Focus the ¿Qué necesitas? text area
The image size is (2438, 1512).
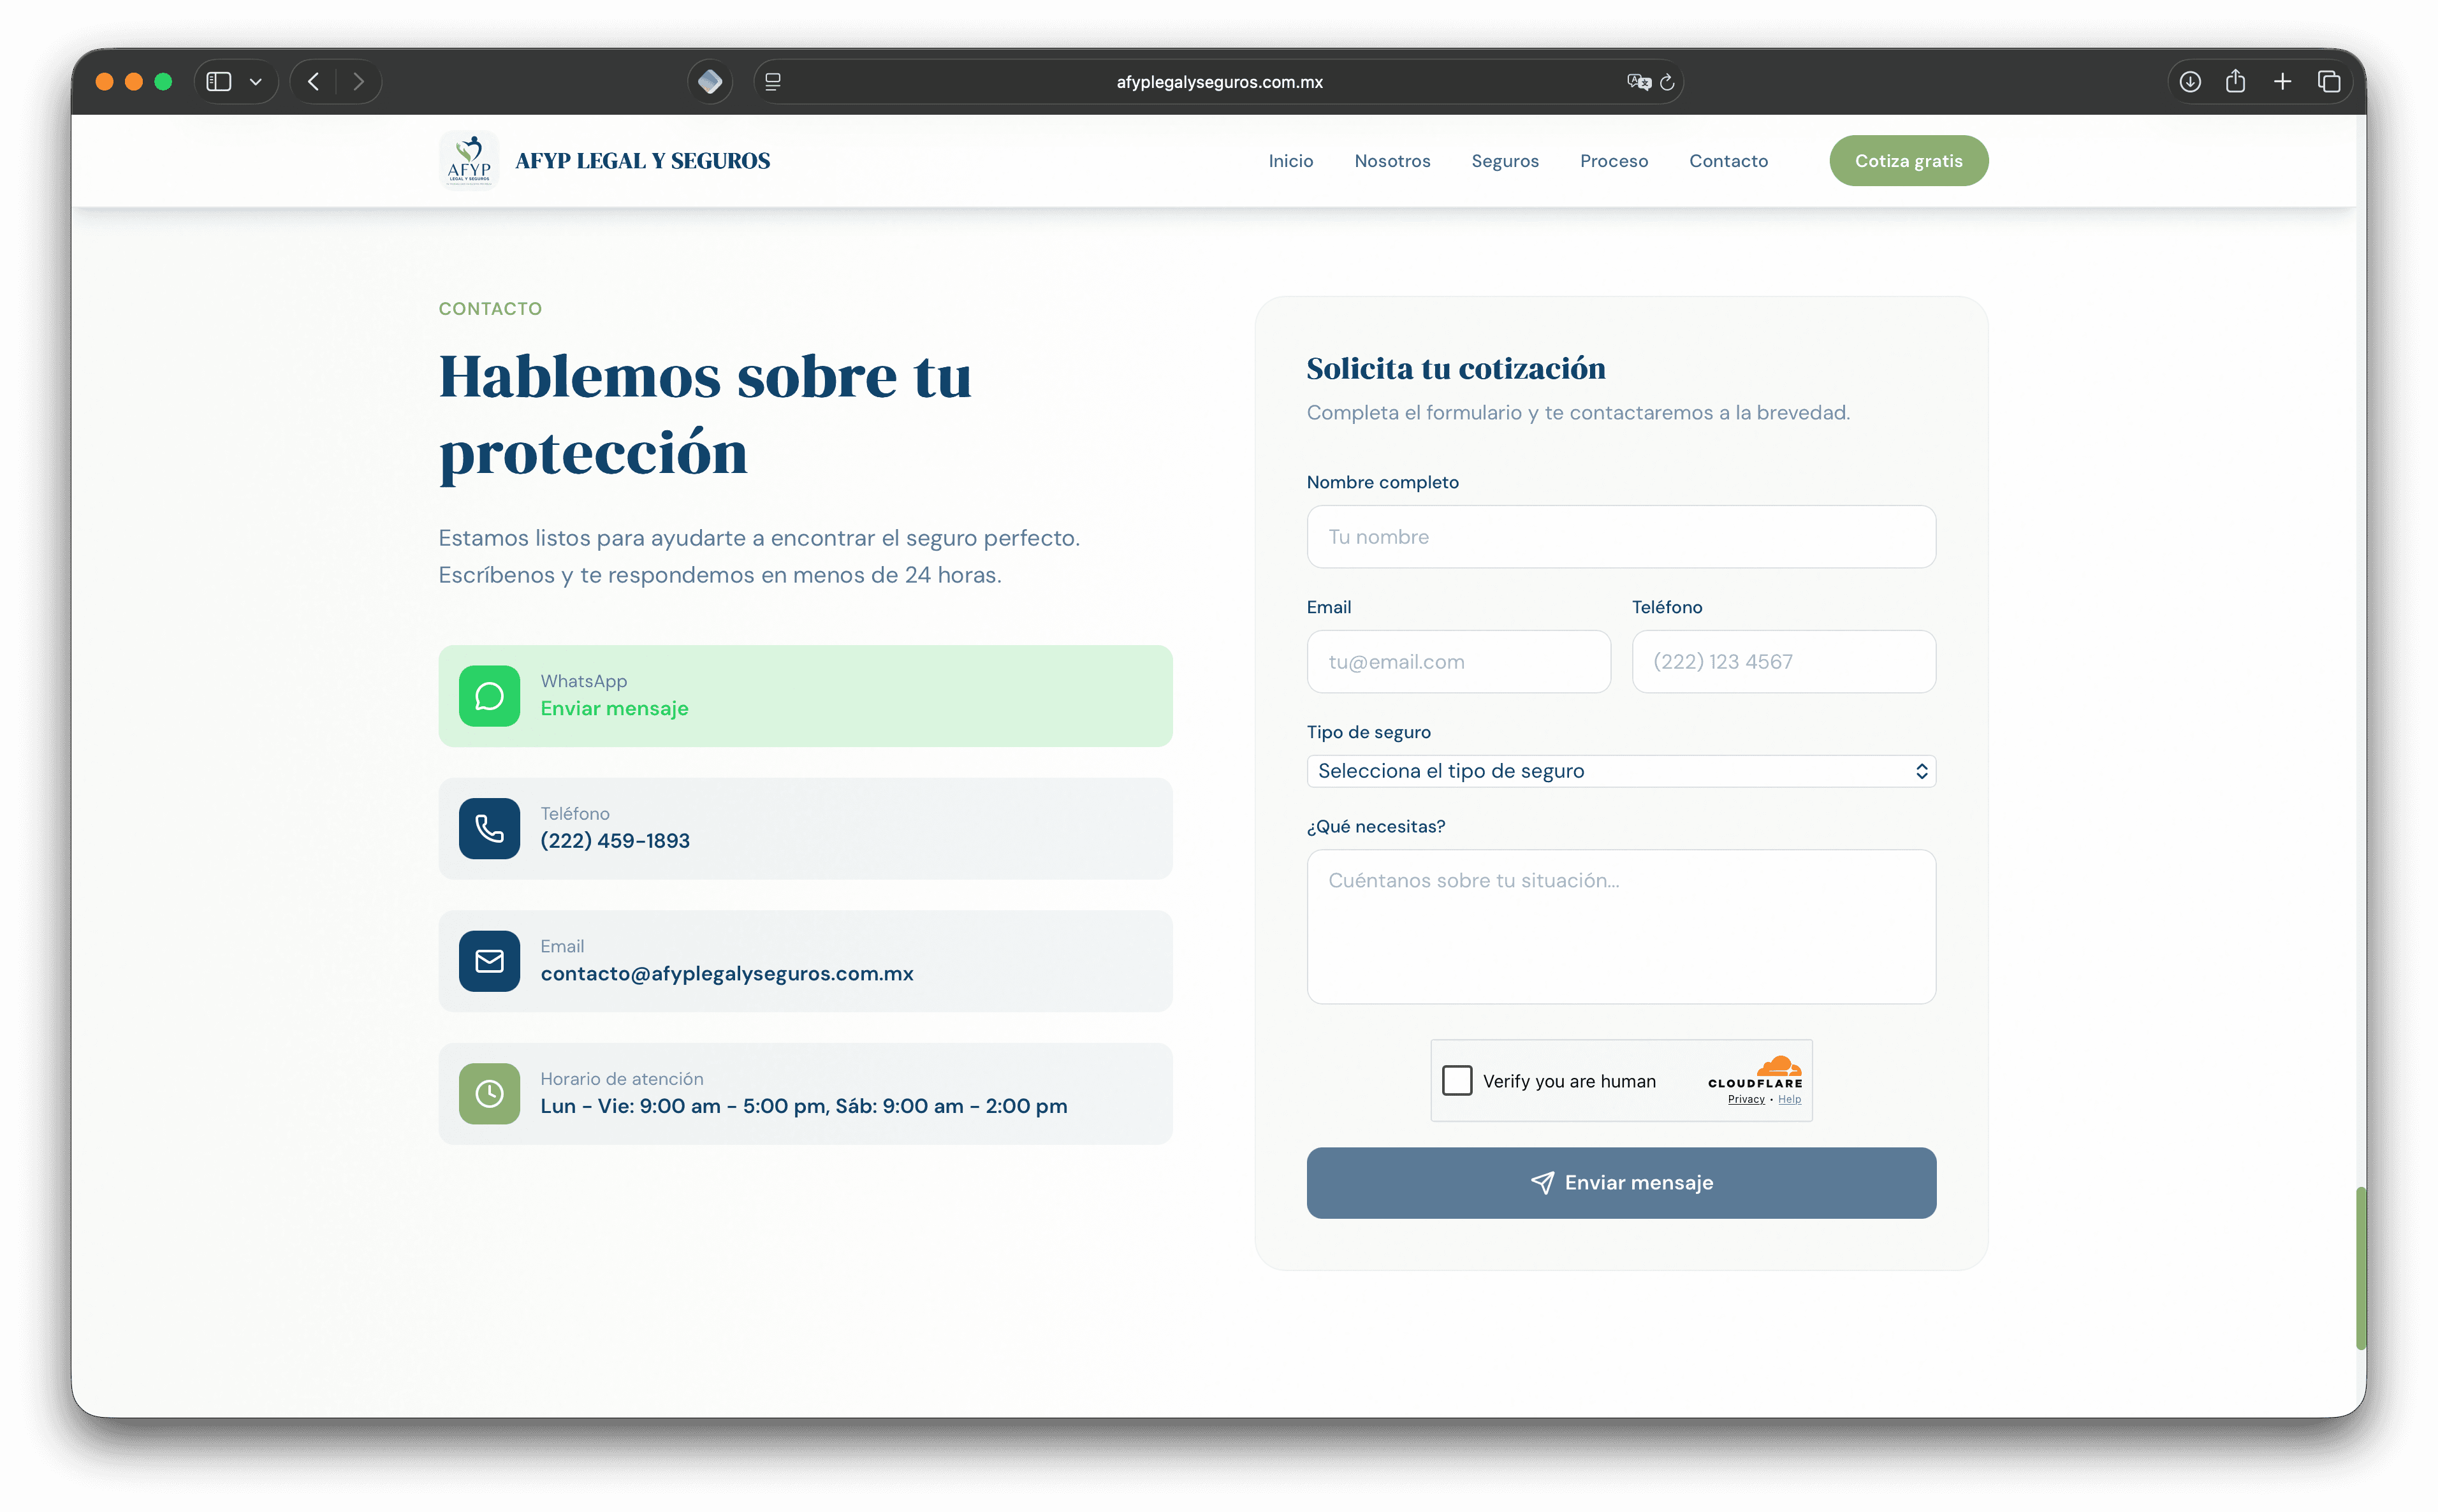pyautogui.click(x=1621, y=926)
